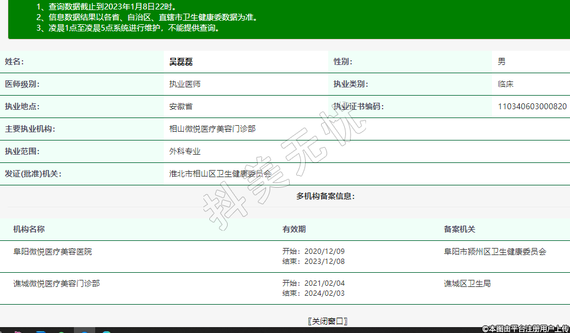The image size is (570, 333).
Task: Click the 安徽省 practice location value
Action: 181,107
